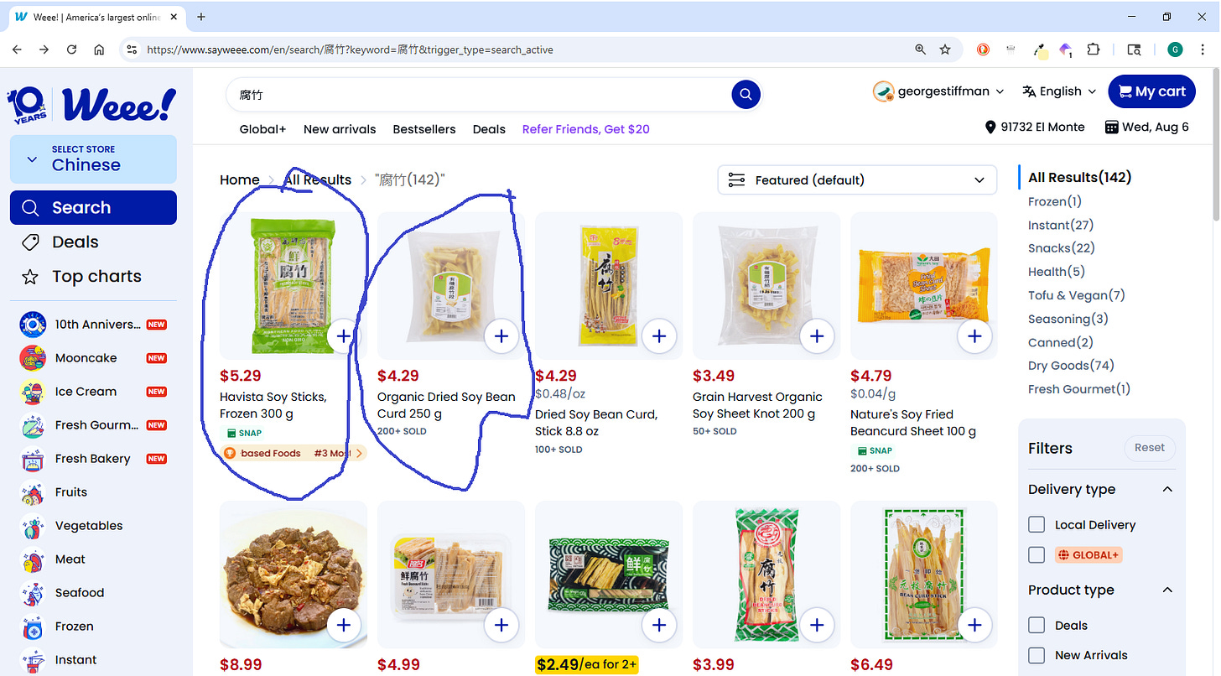
Task: Add Organic Dried Soy Bean Curd to cart
Action: (501, 336)
